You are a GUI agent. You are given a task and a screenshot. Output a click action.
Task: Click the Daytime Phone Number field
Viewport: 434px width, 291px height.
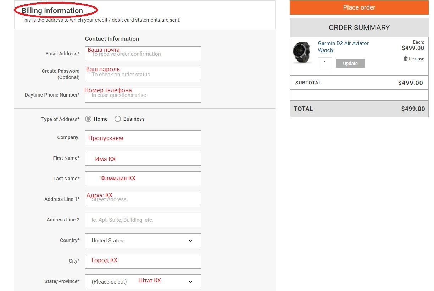pyautogui.click(x=143, y=95)
